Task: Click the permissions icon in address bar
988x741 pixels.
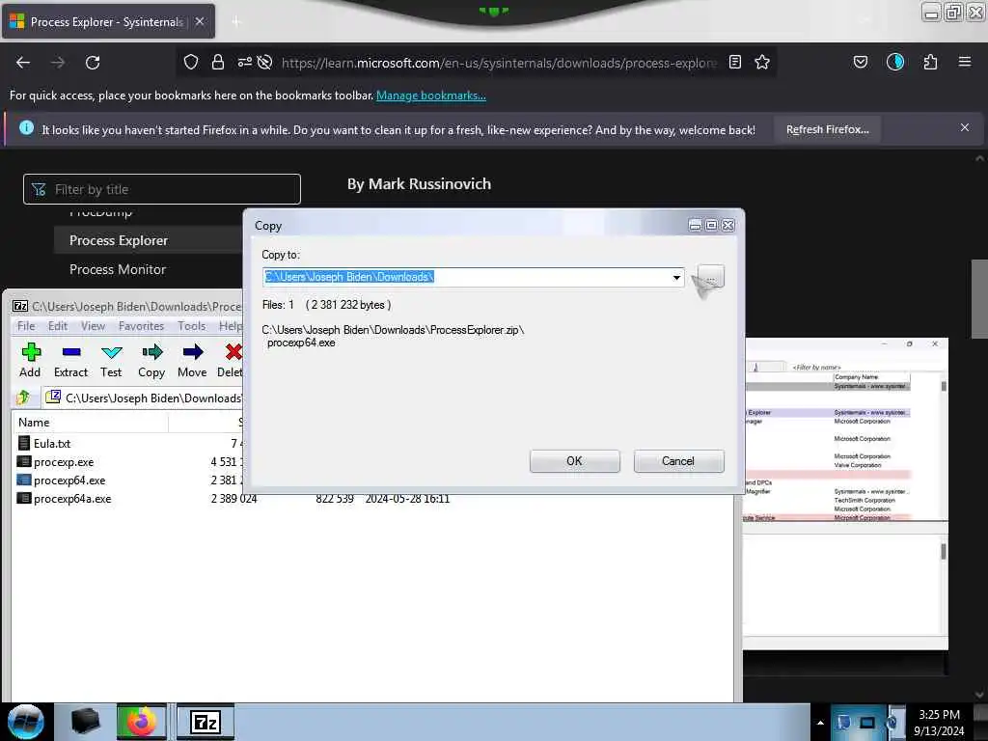Action: pyautogui.click(x=244, y=62)
